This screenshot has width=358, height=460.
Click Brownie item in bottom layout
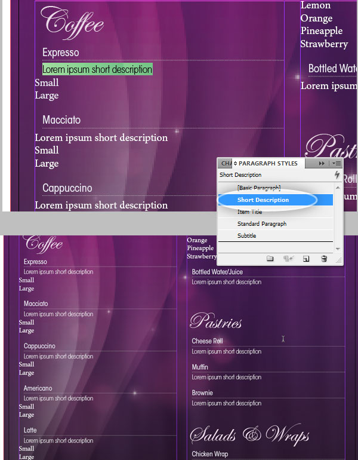(x=202, y=393)
